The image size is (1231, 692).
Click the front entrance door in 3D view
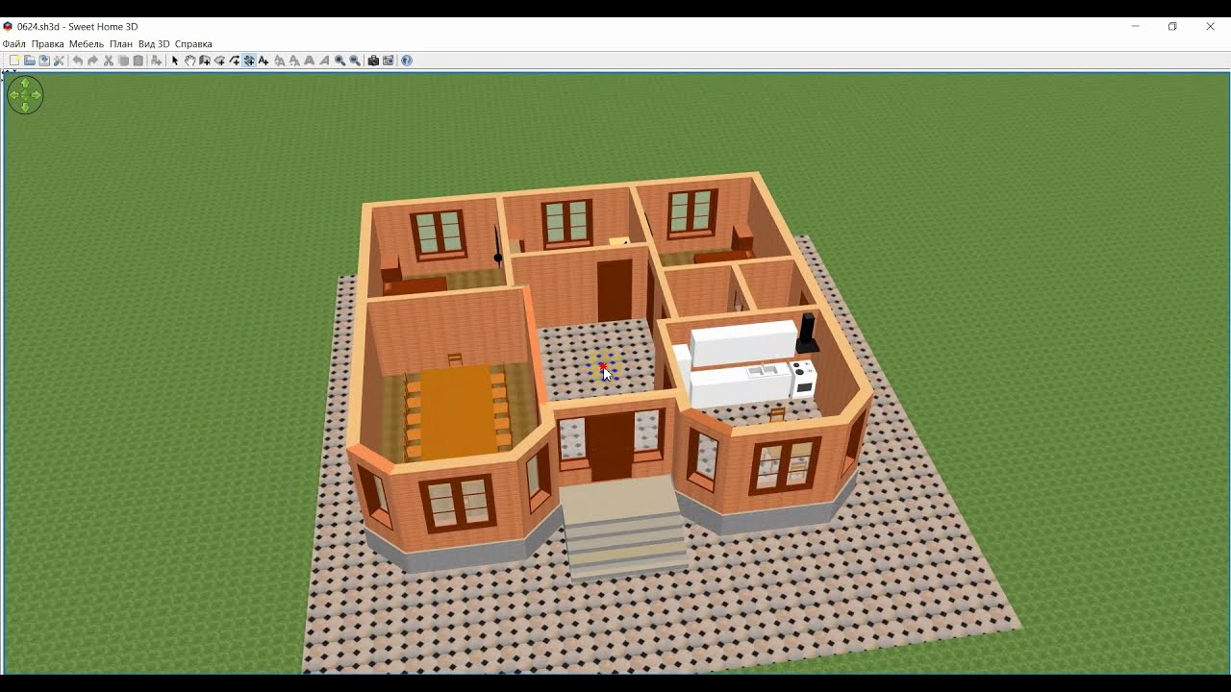point(610,446)
